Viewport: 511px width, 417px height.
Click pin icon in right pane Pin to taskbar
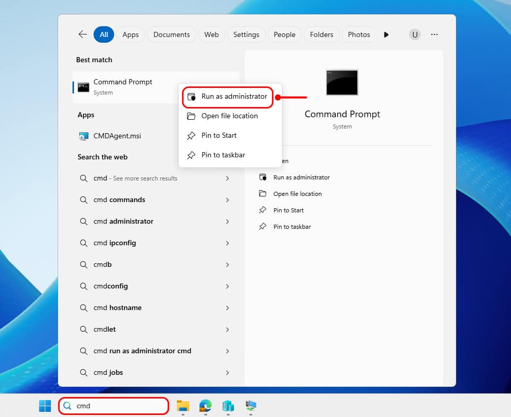click(263, 226)
